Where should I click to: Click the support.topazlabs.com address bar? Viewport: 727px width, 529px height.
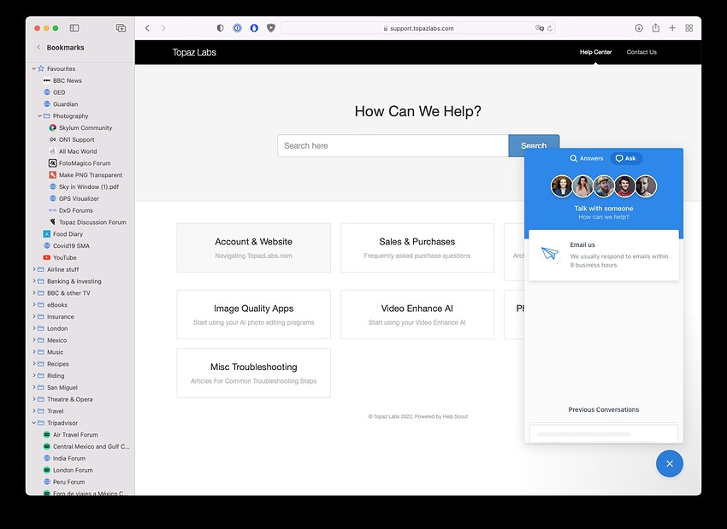pos(418,28)
